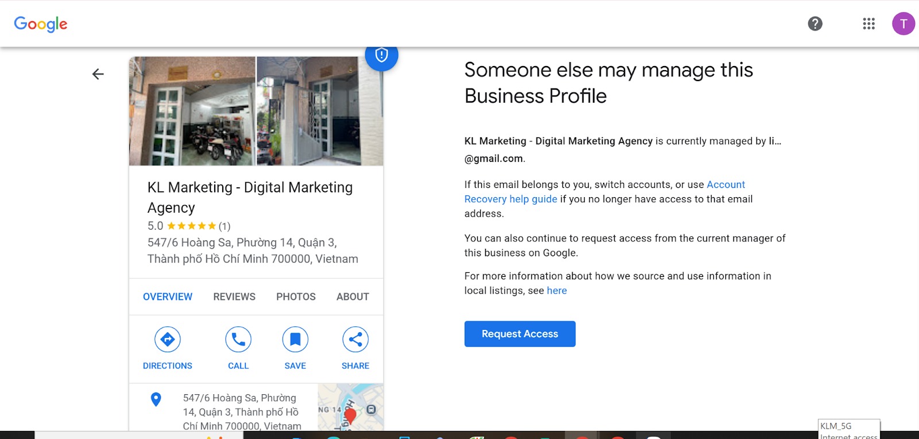Click the '(1)' review count
The image size is (919, 439).
click(x=225, y=226)
